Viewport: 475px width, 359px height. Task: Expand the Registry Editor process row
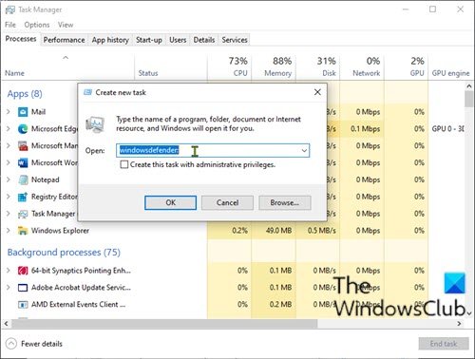coord(9,197)
